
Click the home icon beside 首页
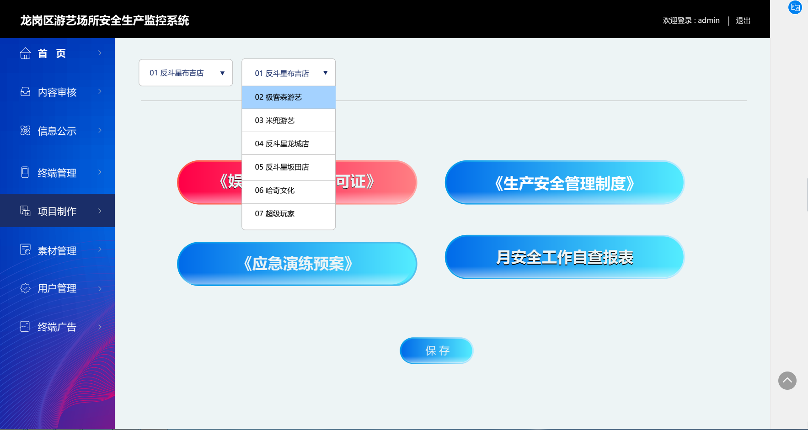25,53
